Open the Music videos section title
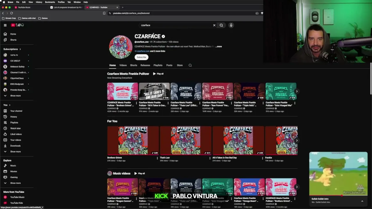The width and height of the screenshot is (372, 209). [x=121, y=173]
